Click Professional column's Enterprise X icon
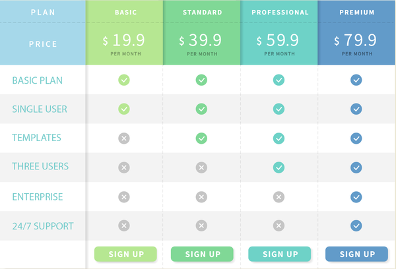The image size is (396, 269). click(x=279, y=196)
